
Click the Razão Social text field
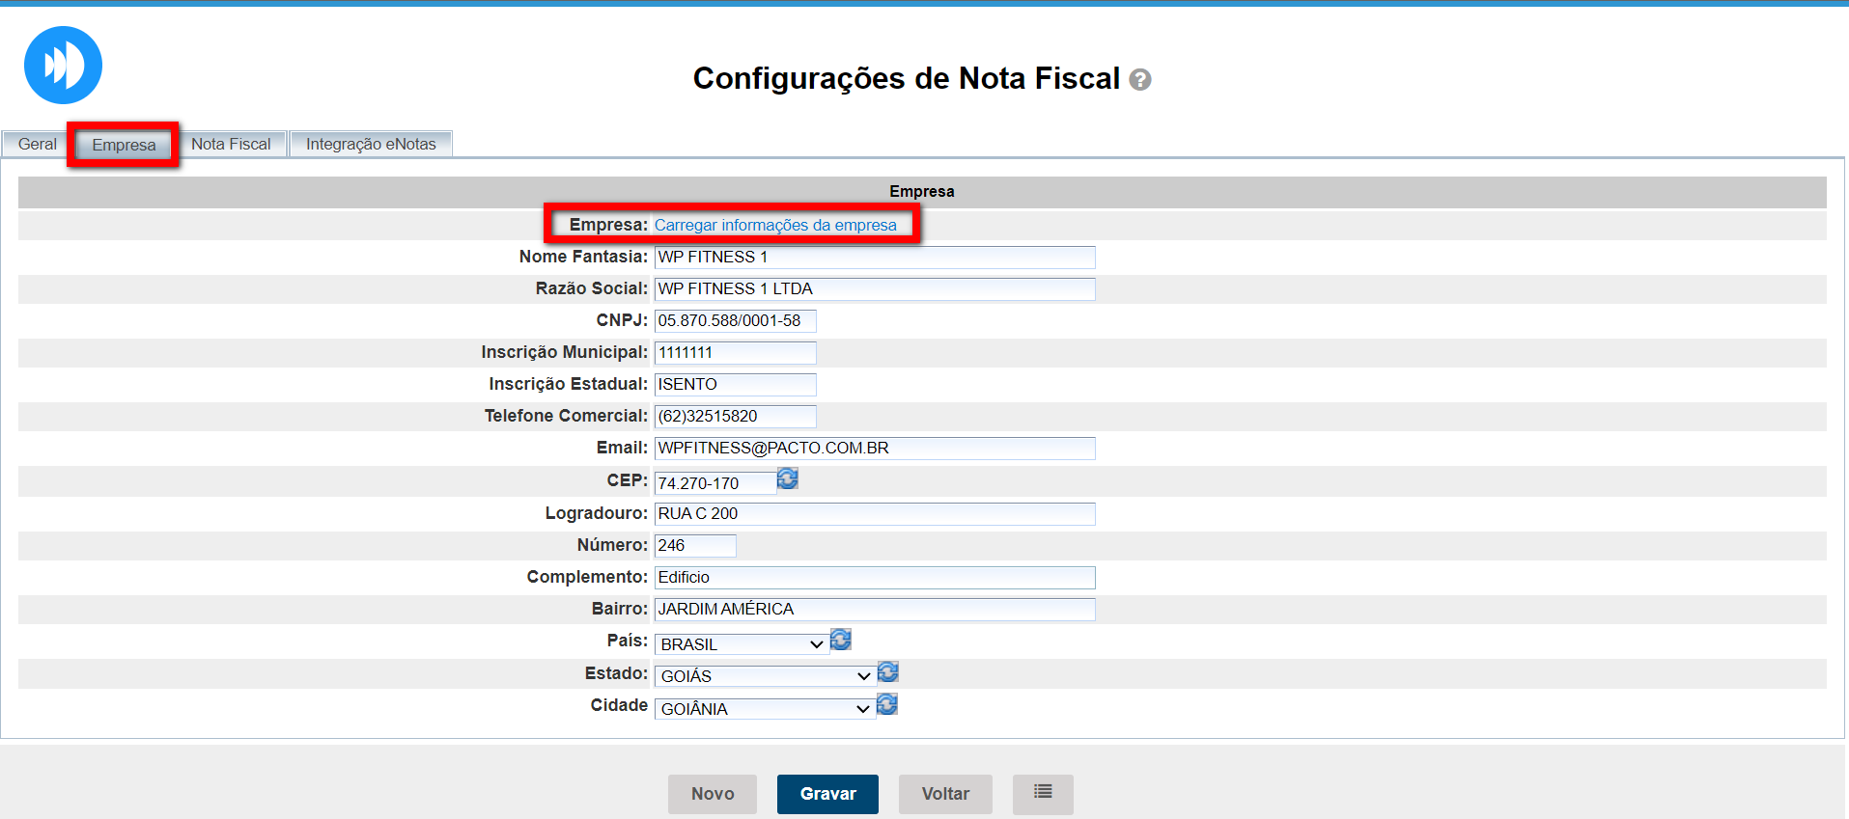pyautogui.click(x=875, y=289)
